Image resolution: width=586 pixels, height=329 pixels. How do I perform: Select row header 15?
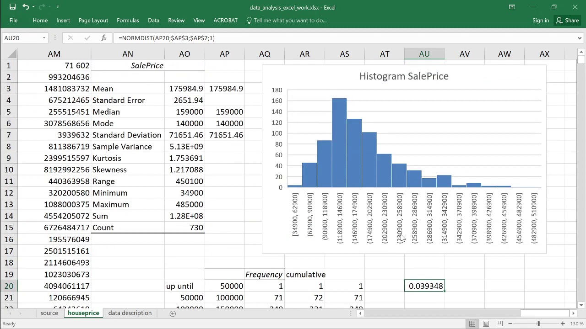(8, 228)
